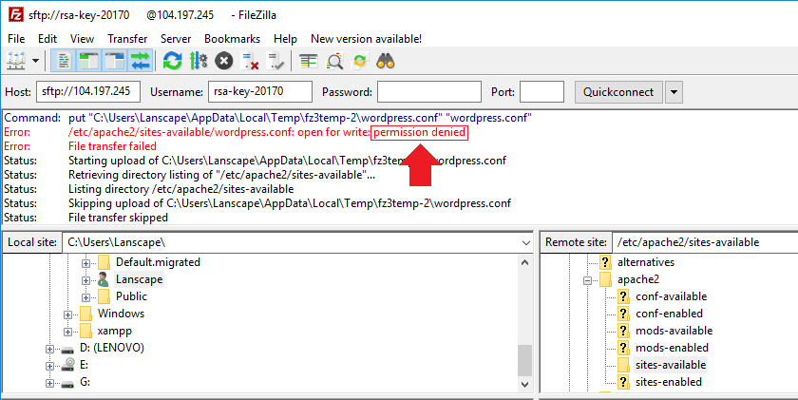Expand the Default.migrated folder
Screen dimensions: 798x400
[85, 263]
